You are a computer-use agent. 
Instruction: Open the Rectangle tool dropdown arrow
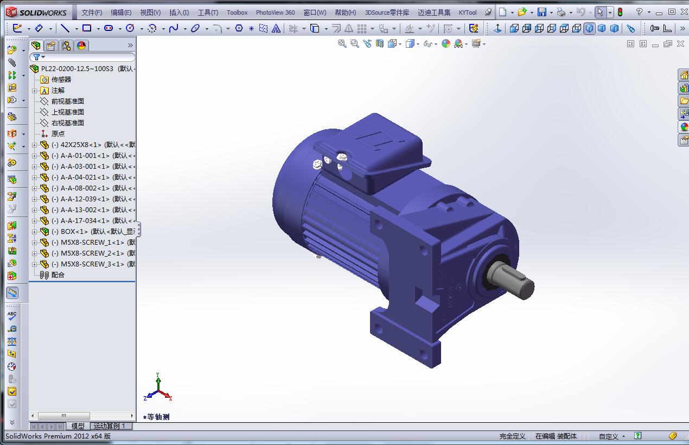[98, 29]
